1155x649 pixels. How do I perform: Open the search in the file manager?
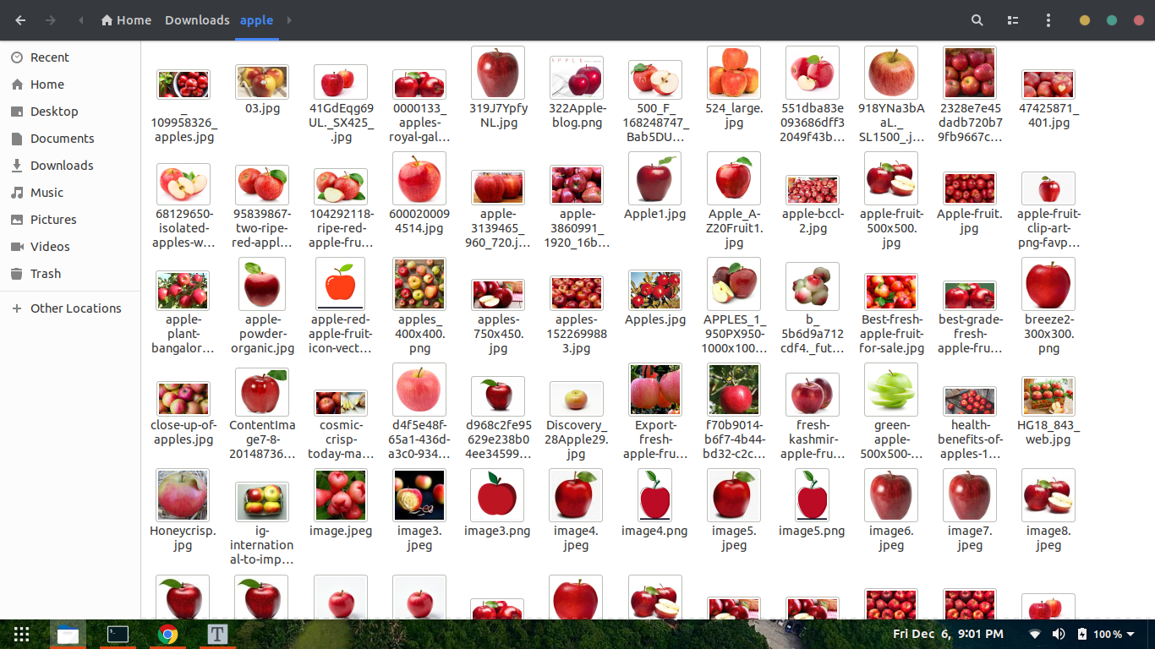(977, 19)
